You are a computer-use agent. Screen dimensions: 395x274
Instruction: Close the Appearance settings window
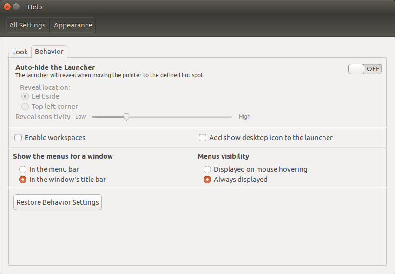click(x=7, y=7)
